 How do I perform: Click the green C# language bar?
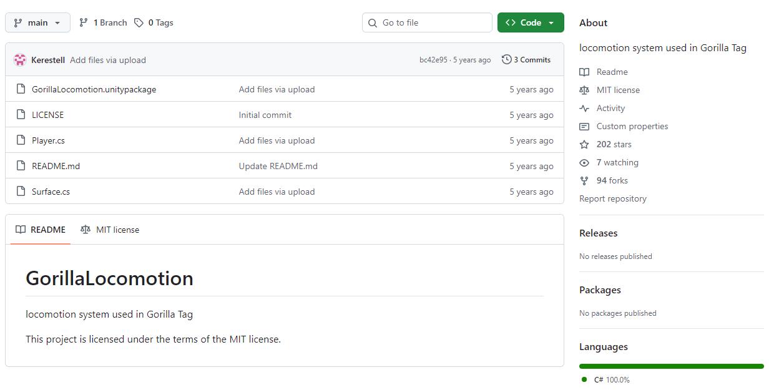[x=671, y=366]
